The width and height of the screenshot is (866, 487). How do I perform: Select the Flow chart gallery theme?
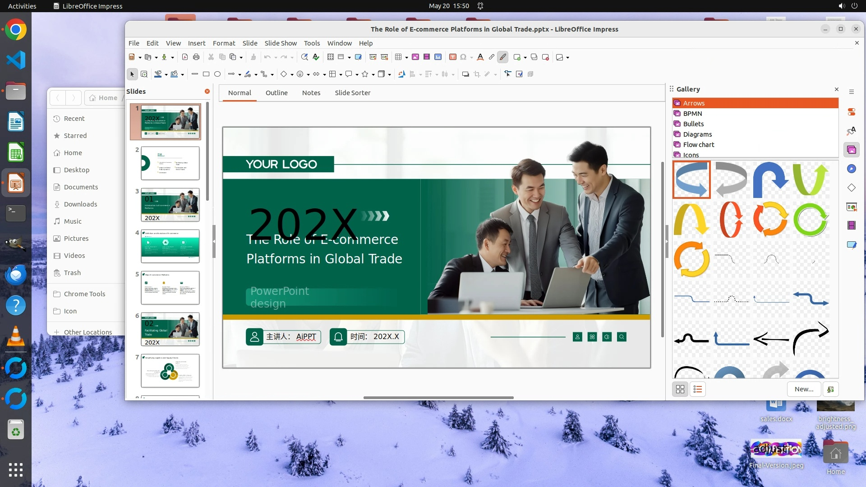click(698, 145)
